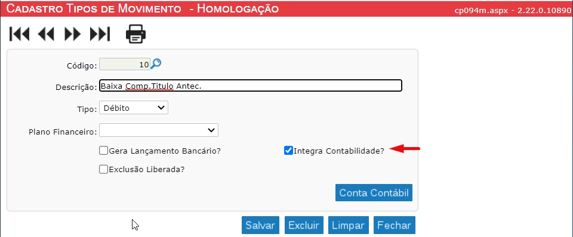Save the record with Salvar
The height and width of the screenshot is (237, 573).
pyautogui.click(x=260, y=225)
